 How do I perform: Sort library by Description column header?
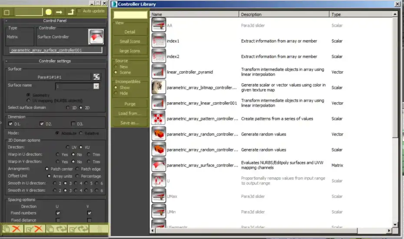tap(284, 14)
